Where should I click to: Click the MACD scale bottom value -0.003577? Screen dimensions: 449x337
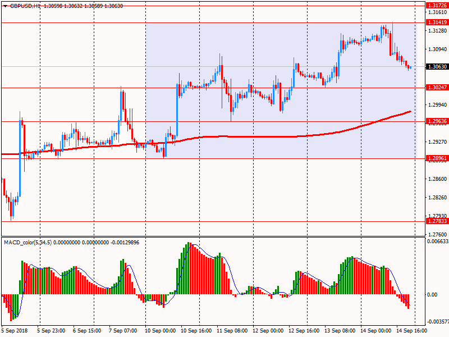438,321
